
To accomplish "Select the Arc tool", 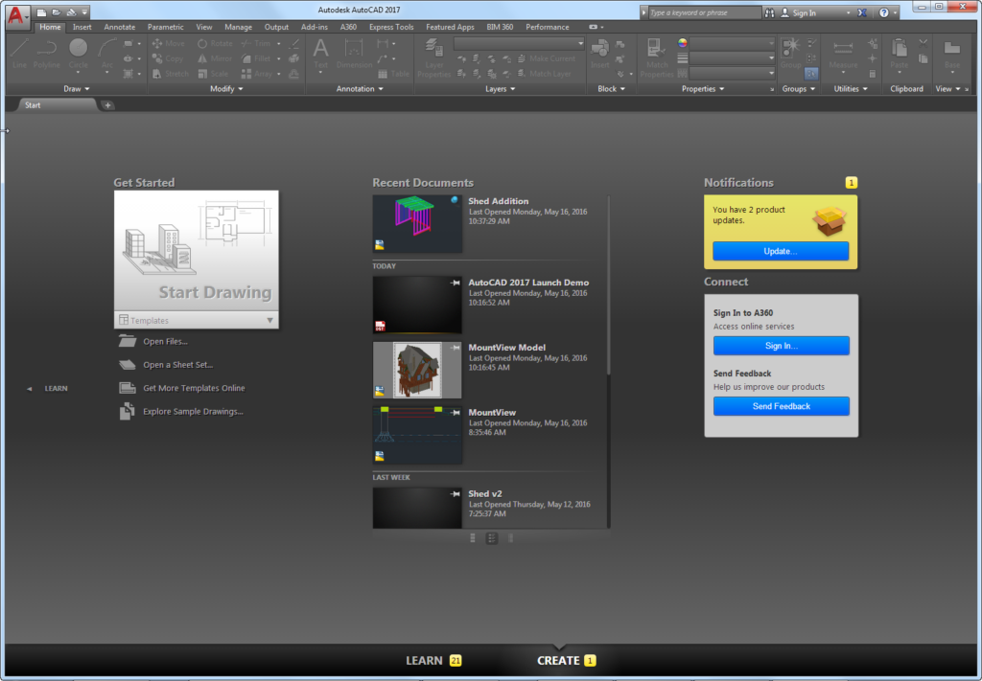I will click(107, 57).
